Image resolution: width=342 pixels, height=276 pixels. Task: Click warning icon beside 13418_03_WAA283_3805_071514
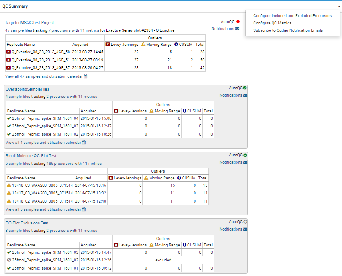pyautogui.click(x=9, y=185)
